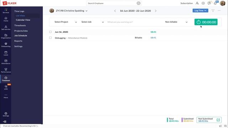This screenshot has height=128, width=228.
Task: Open the filter funnel icon
Action: (x=213, y=11)
